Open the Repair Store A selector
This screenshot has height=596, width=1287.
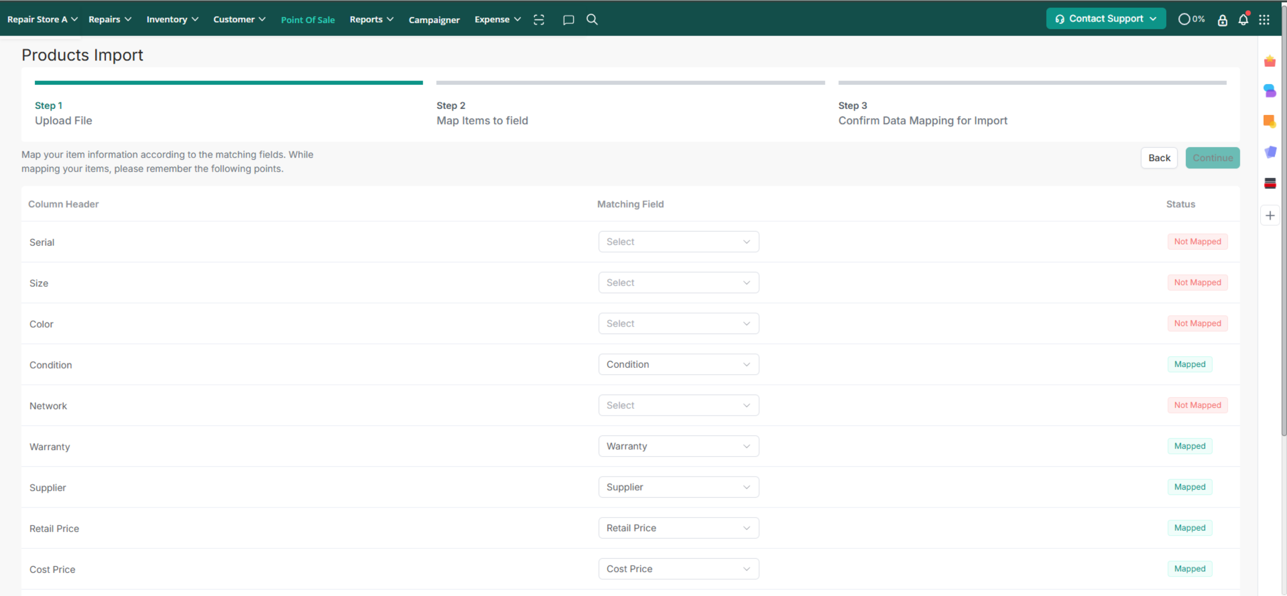(42, 19)
